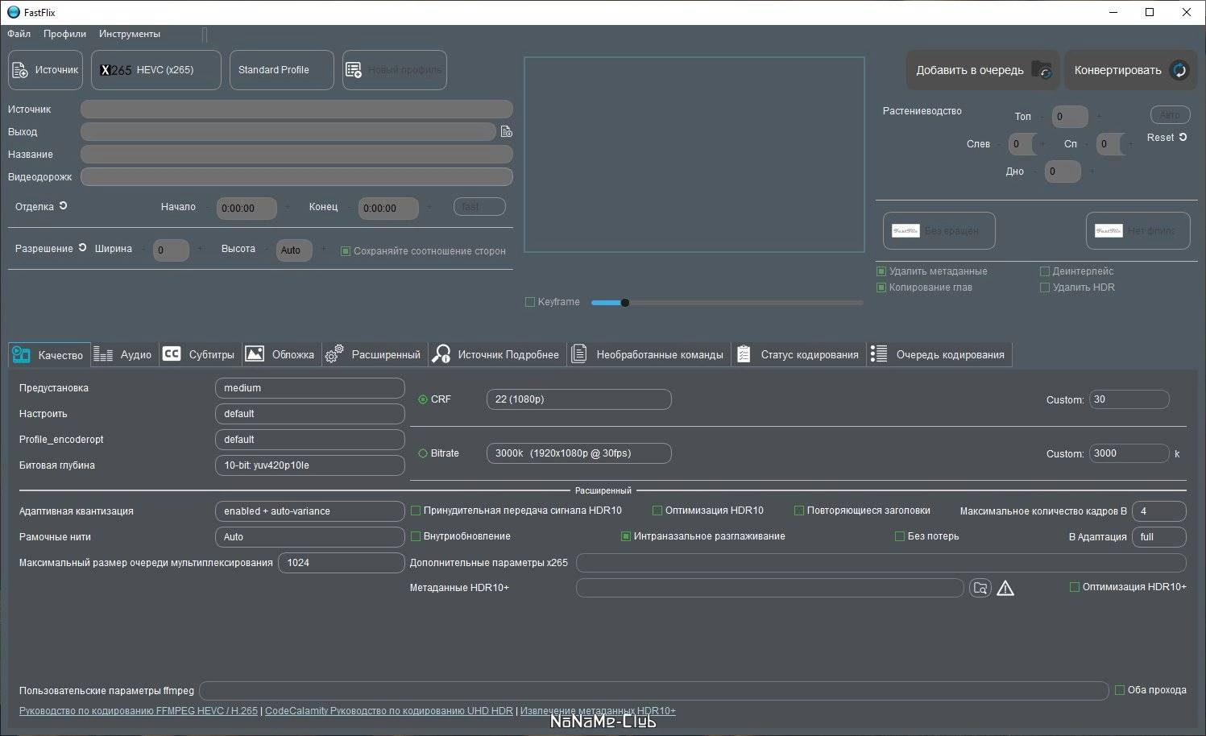Open CodeCalamity UHD HDR guide link
This screenshot has width=1206, height=736.
[x=389, y=711]
